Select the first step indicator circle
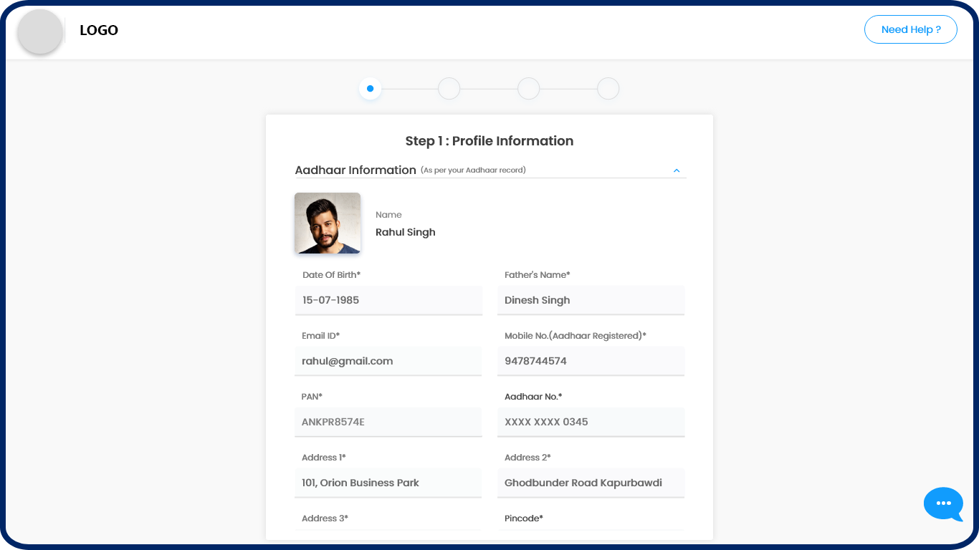Image resolution: width=979 pixels, height=550 pixels. [370, 89]
